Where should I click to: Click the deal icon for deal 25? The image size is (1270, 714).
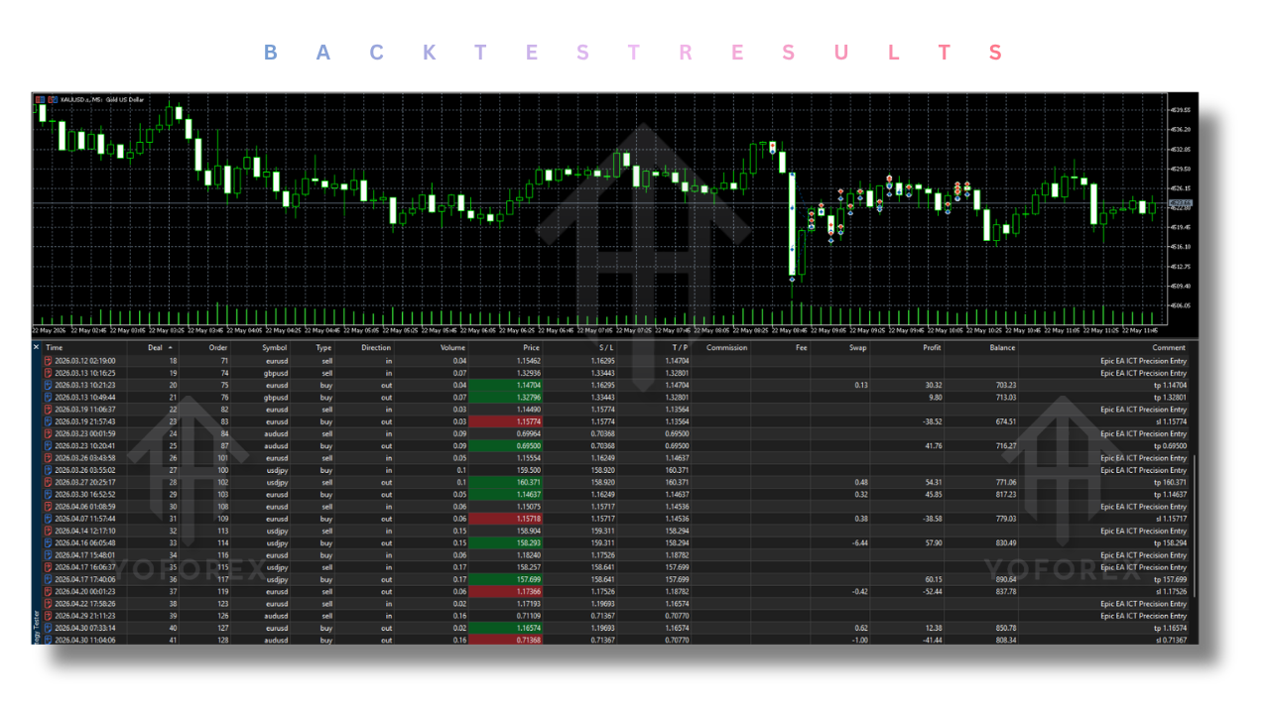coord(49,445)
